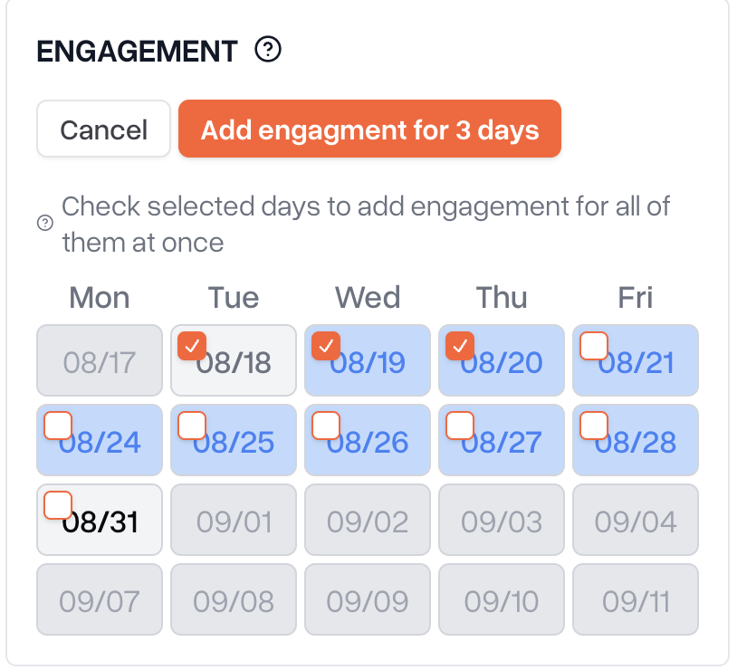
Task: Uncheck the 08/18 day checkbox
Action: tap(192, 346)
